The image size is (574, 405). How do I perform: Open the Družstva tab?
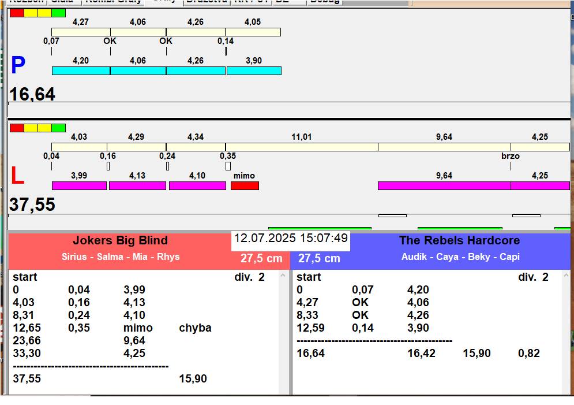[207, 2]
